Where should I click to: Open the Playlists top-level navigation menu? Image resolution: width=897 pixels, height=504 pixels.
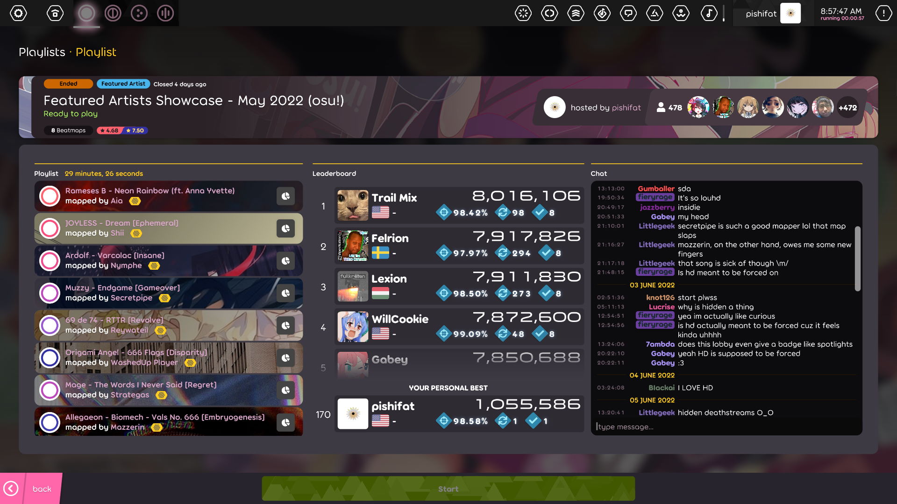[x=42, y=51]
